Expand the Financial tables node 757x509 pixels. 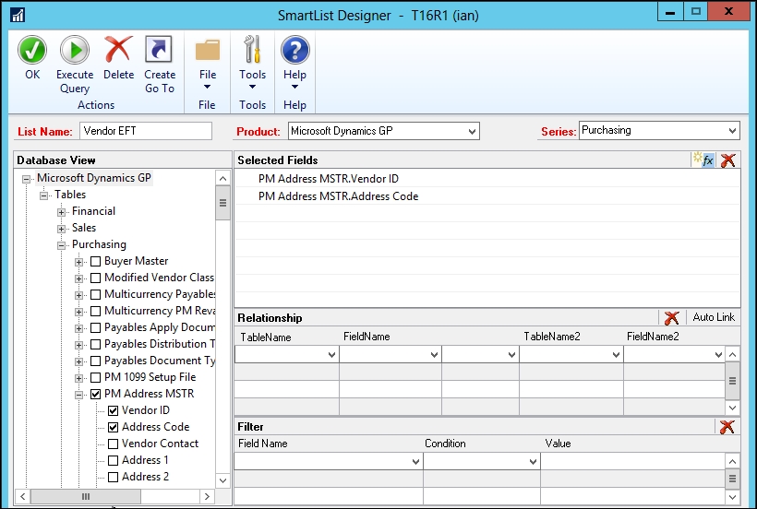point(61,212)
